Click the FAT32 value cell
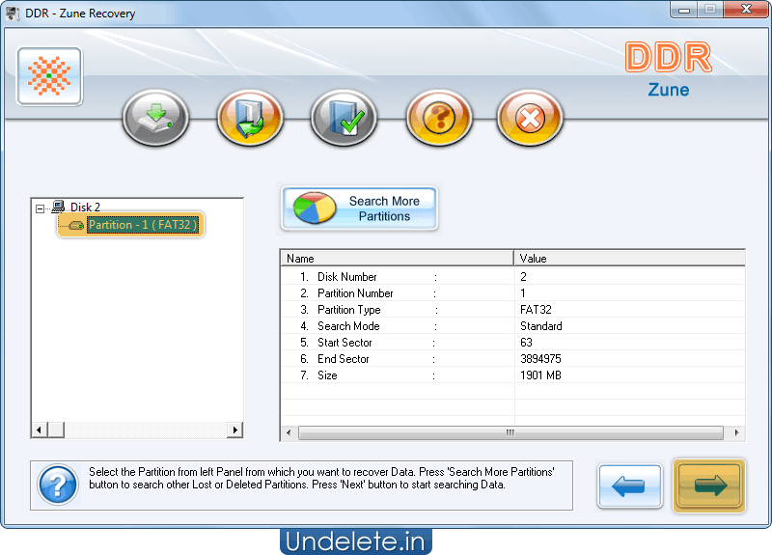 pos(536,310)
